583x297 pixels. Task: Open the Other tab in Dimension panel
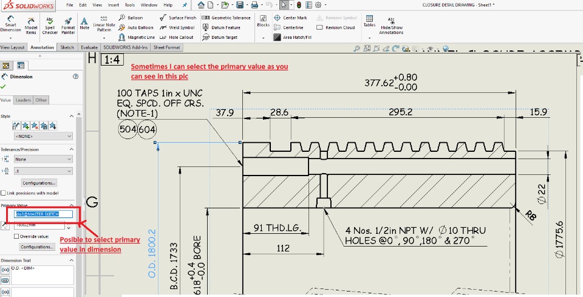tap(41, 100)
